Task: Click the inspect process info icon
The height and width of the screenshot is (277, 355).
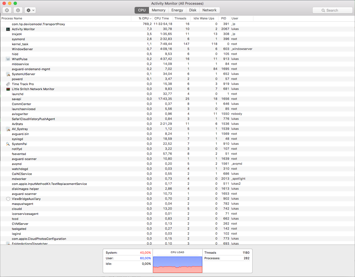Action: [x=18, y=10]
